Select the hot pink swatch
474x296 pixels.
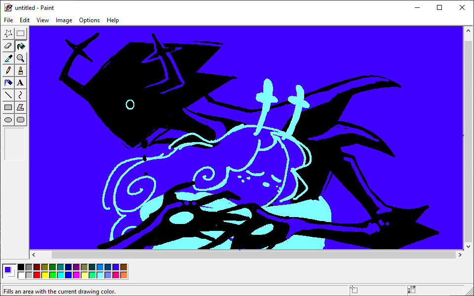(116, 275)
